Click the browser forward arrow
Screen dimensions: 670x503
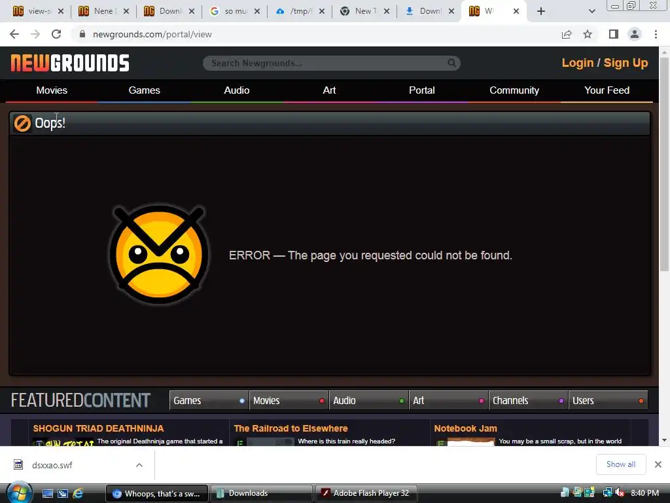tap(35, 34)
